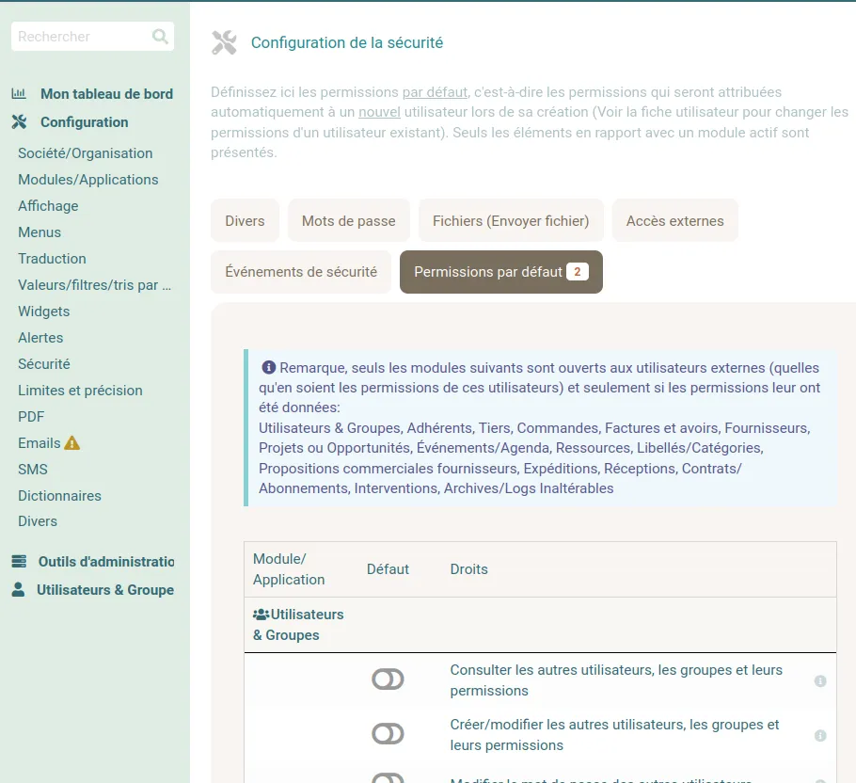Image resolution: width=856 pixels, height=783 pixels.
Task: Click the Configuration tools icon in sidebar
Action: (19, 121)
